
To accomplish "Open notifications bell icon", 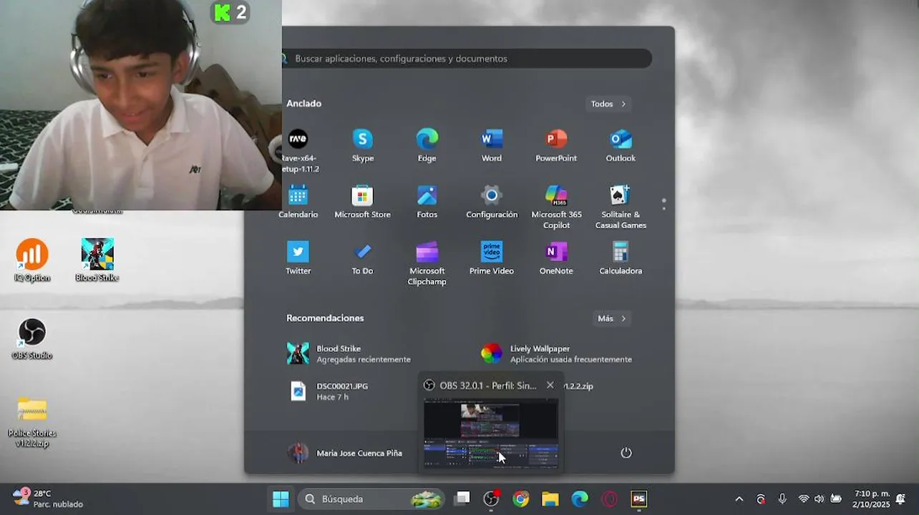I will (901, 499).
